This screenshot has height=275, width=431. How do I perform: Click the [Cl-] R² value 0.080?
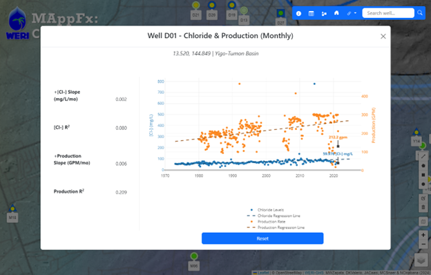pos(121,128)
